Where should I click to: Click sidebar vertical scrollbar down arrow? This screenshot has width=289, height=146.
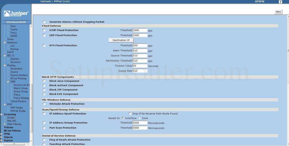(x=31, y=141)
